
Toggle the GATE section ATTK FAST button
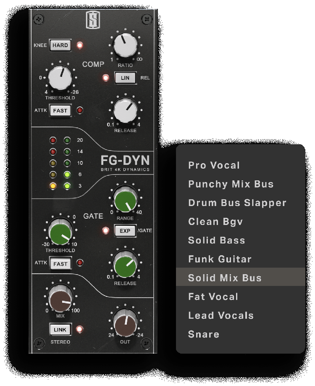coord(60,264)
